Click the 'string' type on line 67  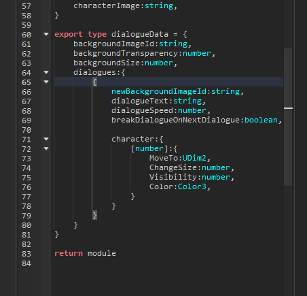point(187,101)
